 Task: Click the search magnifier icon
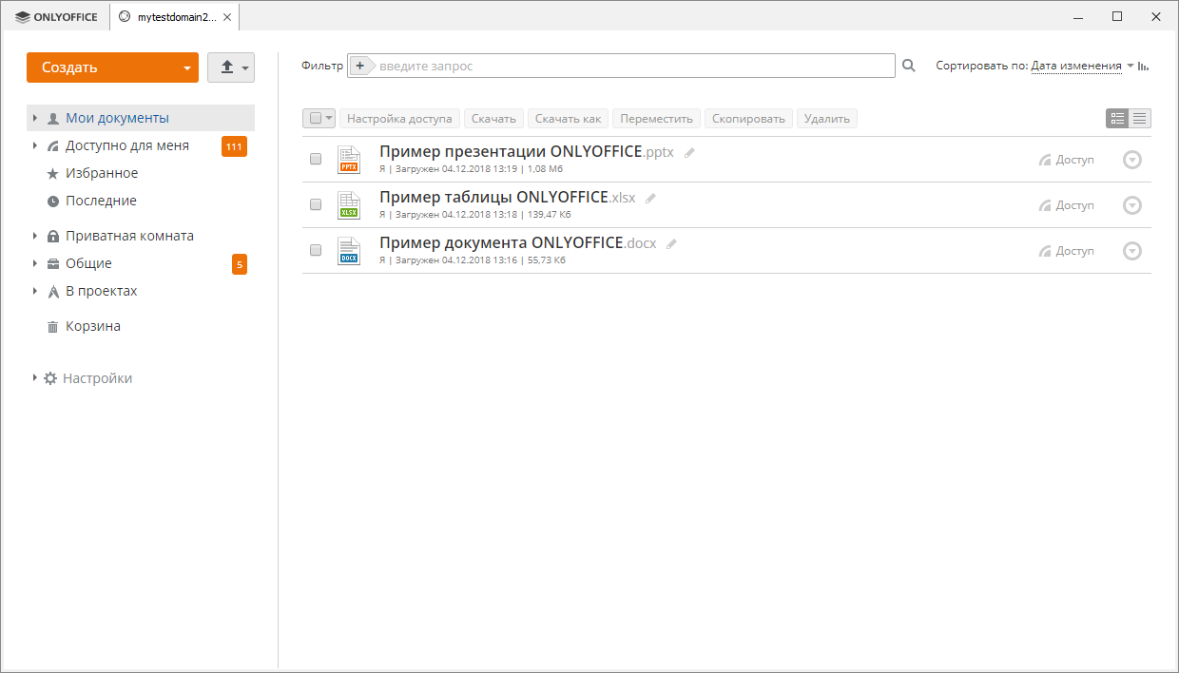point(908,66)
